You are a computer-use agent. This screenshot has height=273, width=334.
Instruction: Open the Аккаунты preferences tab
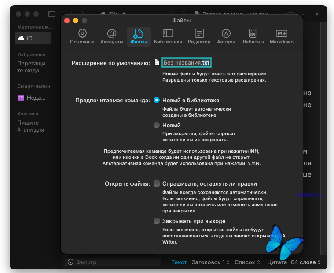point(112,36)
